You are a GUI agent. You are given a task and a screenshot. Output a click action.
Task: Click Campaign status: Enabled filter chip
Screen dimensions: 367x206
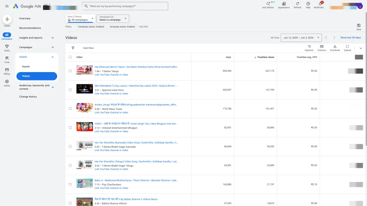click(91, 27)
